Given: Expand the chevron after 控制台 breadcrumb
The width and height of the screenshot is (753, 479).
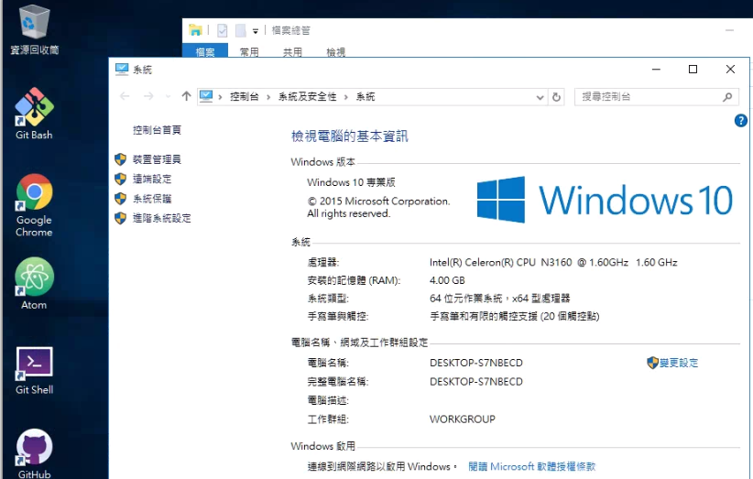Looking at the screenshot, I should coord(268,97).
